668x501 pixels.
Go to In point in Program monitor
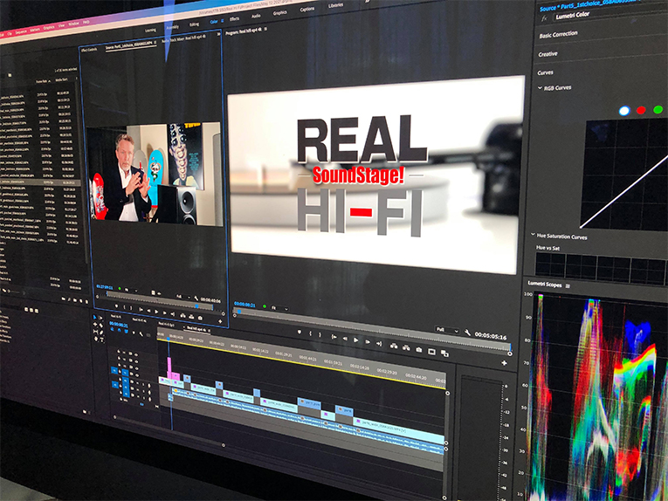[334, 337]
